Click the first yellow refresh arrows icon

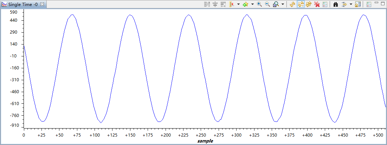(292, 4)
